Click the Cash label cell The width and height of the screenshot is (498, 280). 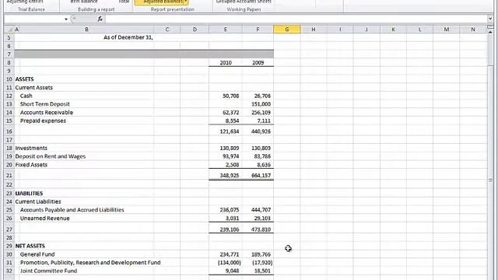26,96
